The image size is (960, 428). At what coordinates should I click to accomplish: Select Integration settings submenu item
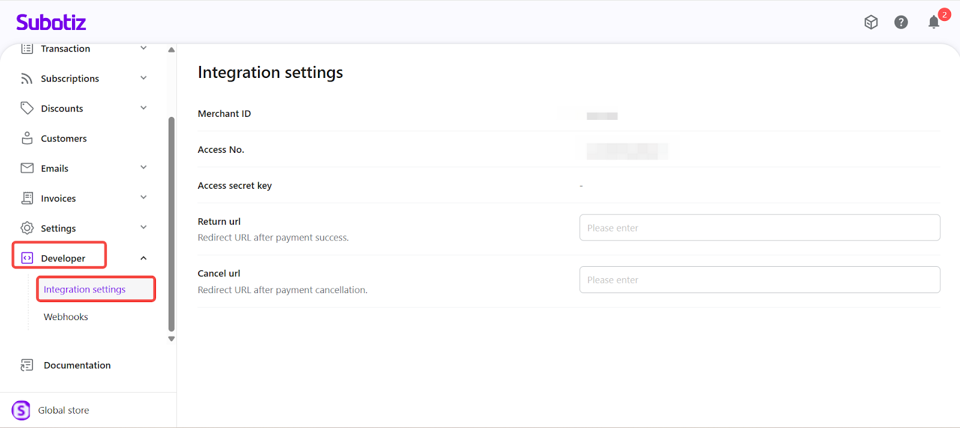[85, 290]
